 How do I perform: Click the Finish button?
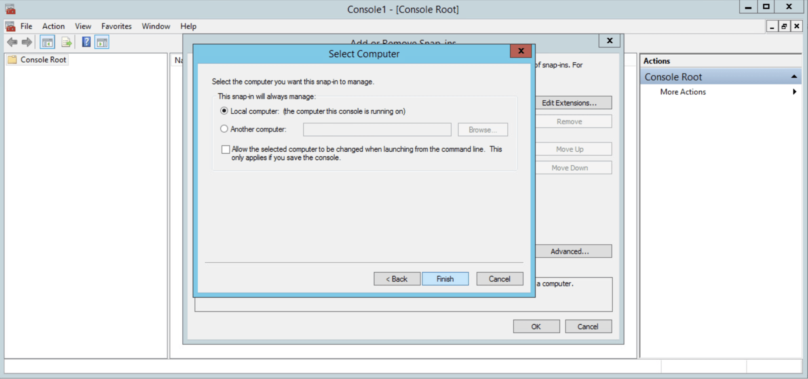(x=445, y=279)
